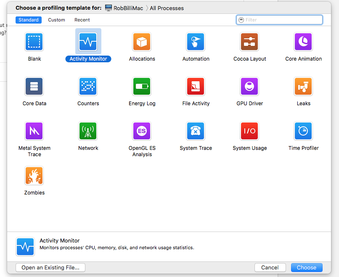Switch to the Custom tab
Screen dimensions: 339x277
56,20
